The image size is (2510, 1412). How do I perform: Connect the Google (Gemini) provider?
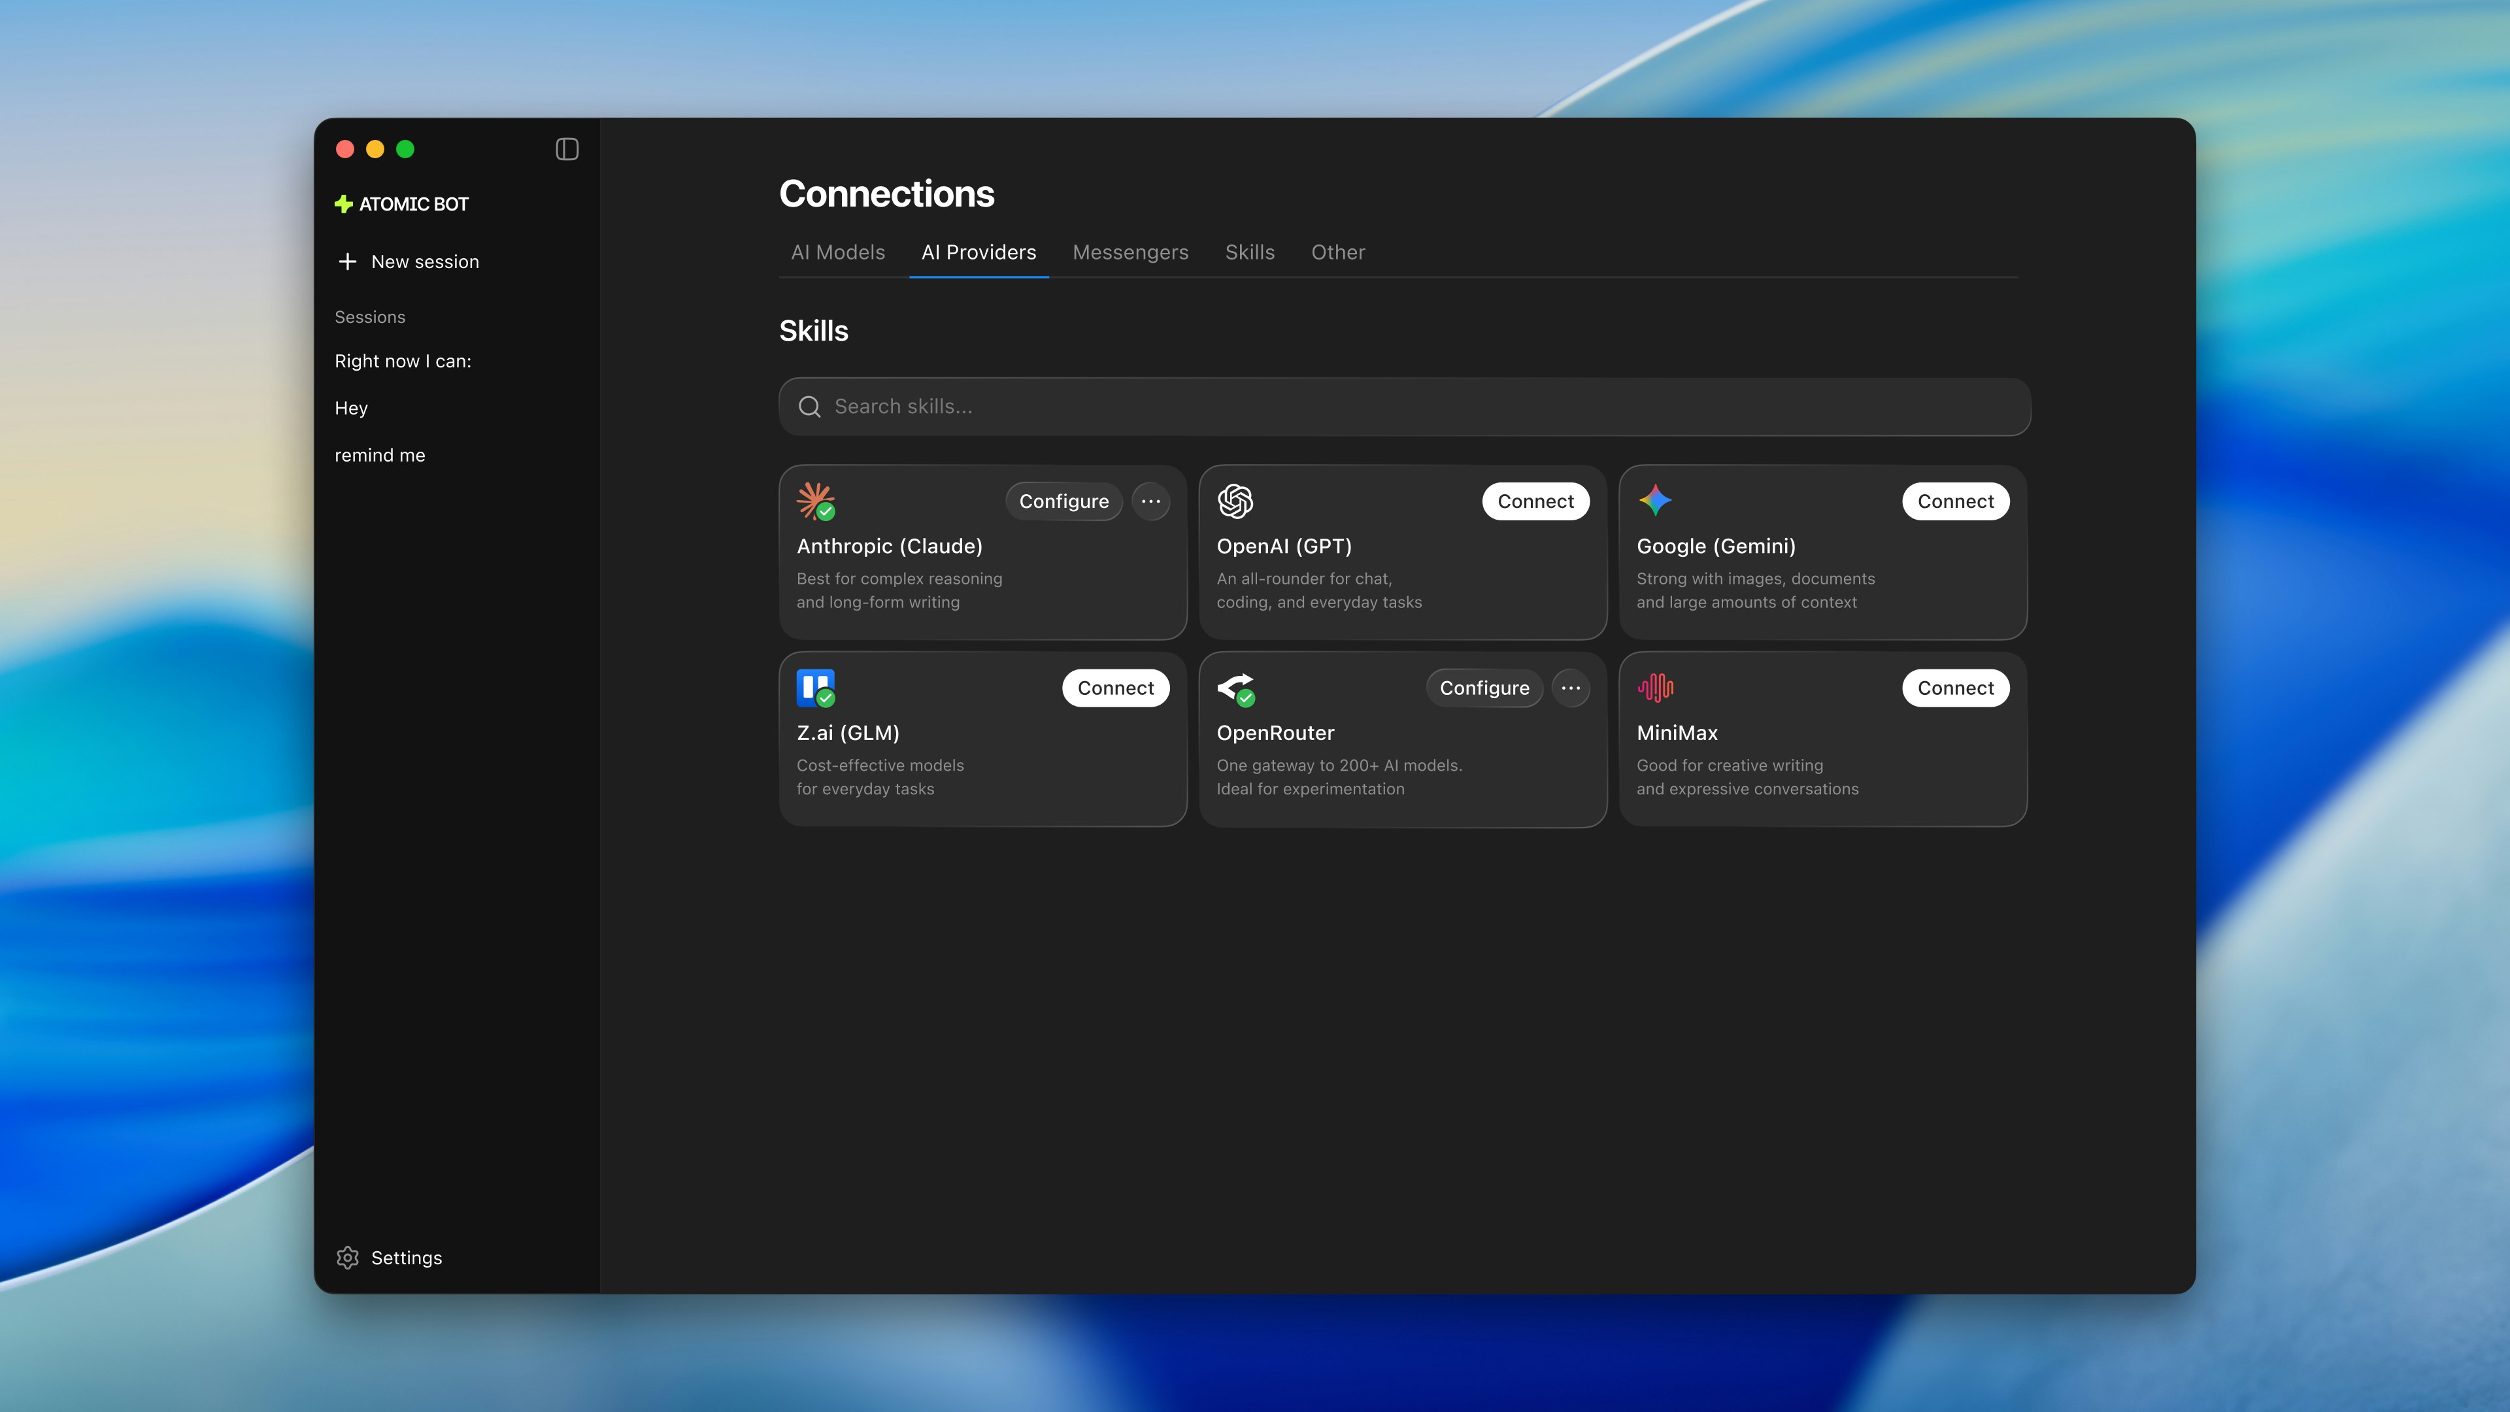click(x=1954, y=501)
